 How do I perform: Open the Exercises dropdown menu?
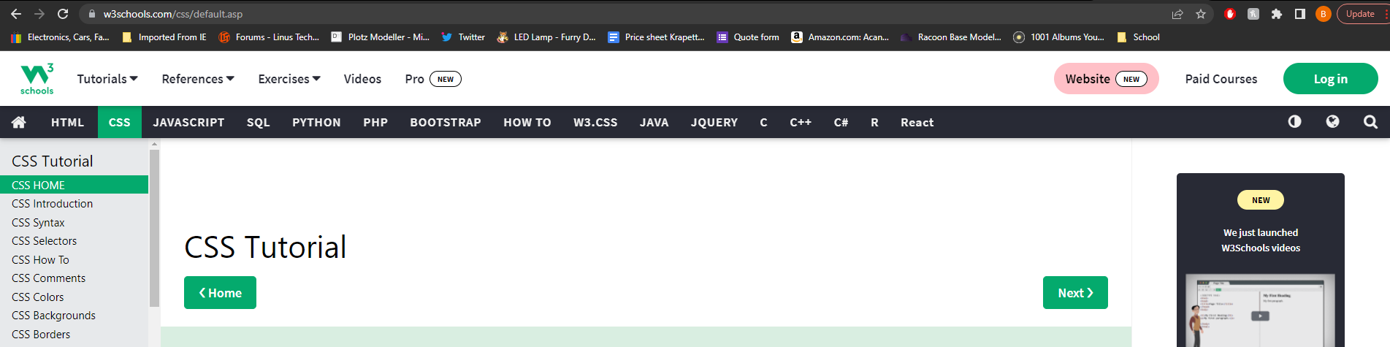(289, 79)
